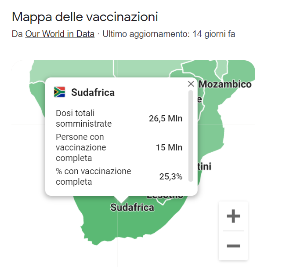Zoom in with the plus button
Image resolution: width=286 pixels, height=267 pixels.
pos(233,216)
